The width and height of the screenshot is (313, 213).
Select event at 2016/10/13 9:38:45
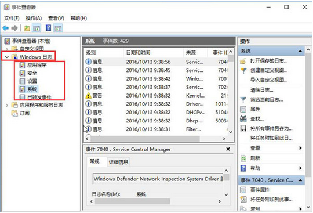[156, 70]
